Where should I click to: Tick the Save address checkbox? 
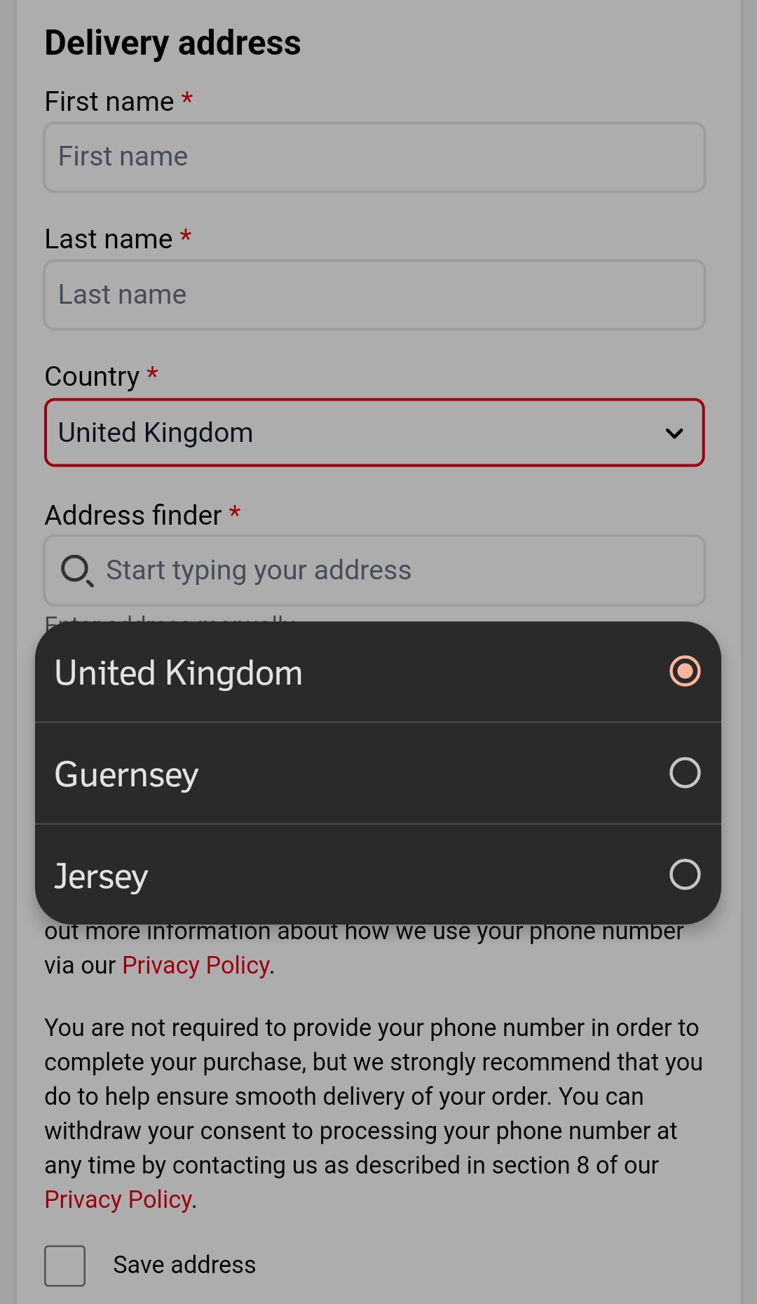[64, 1266]
